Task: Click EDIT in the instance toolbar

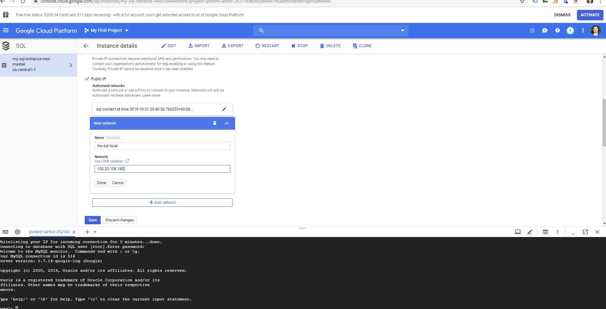Action: click(x=169, y=46)
